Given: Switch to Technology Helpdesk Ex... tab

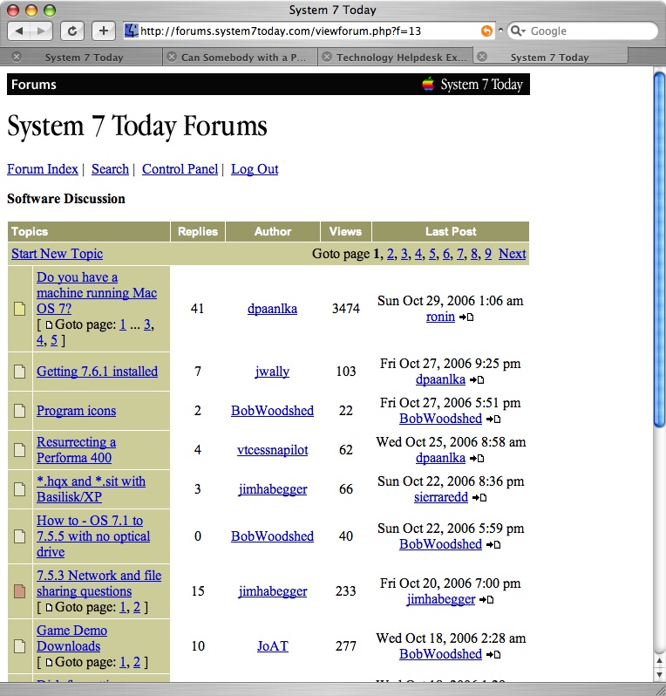Looking at the screenshot, I should pyautogui.click(x=401, y=58).
